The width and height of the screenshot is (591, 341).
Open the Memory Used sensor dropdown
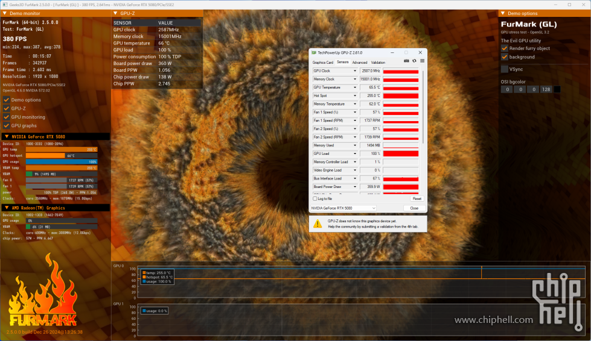click(x=355, y=145)
